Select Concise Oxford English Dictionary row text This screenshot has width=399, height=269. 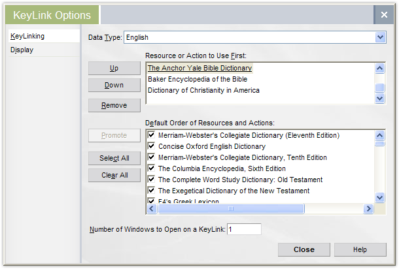[x=212, y=146]
